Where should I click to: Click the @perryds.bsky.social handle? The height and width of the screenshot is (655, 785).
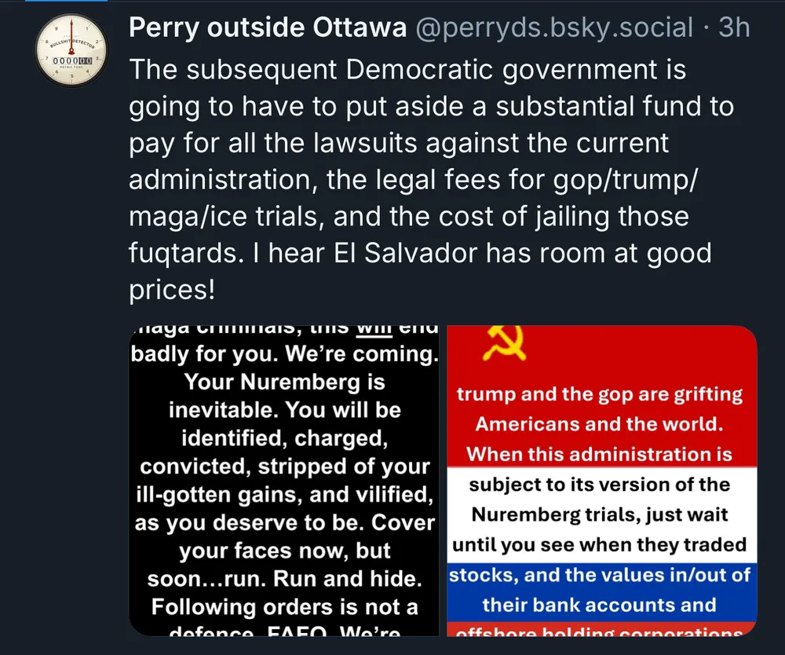pyautogui.click(x=553, y=28)
